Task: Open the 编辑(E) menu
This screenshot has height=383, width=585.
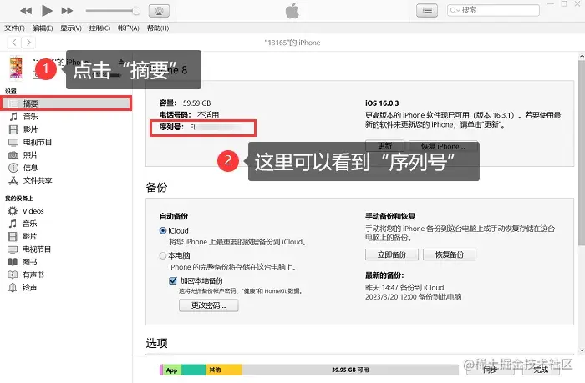Action: click(x=43, y=28)
